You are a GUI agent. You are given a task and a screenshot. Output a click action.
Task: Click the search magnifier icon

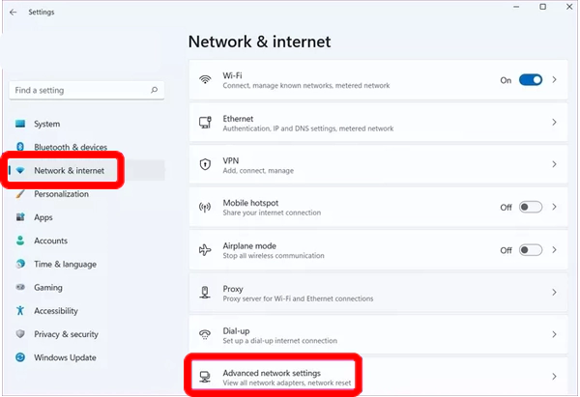(155, 90)
